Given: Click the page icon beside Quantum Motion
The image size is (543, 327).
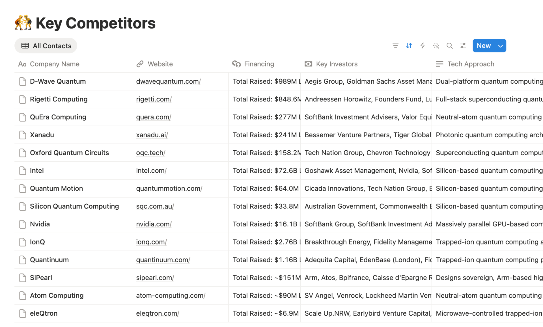Looking at the screenshot, I should pos(23,188).
